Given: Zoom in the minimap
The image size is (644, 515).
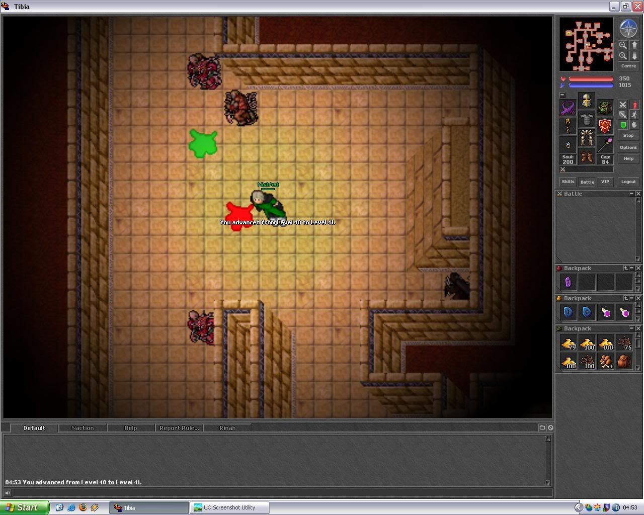Looking at the screenshot, I should [623, 56].
